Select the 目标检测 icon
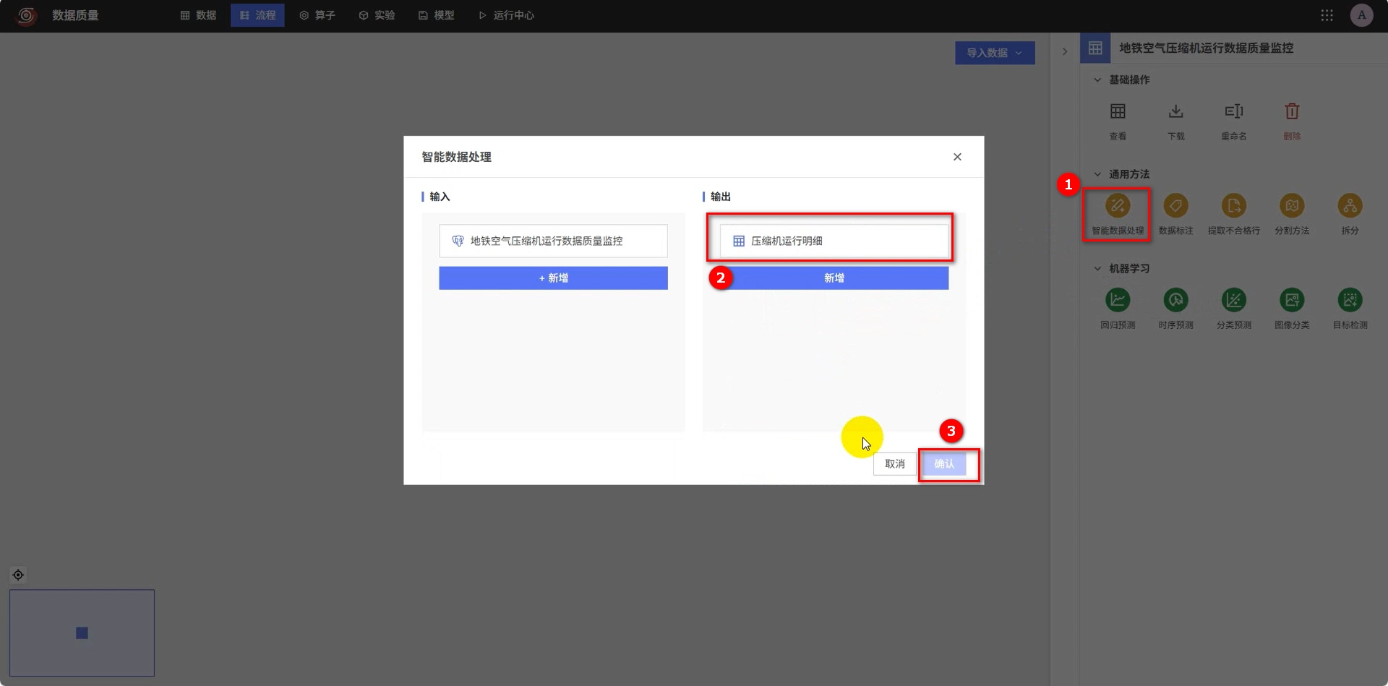The height and width of the screenshot is (686, 1388). point(1350,300)
